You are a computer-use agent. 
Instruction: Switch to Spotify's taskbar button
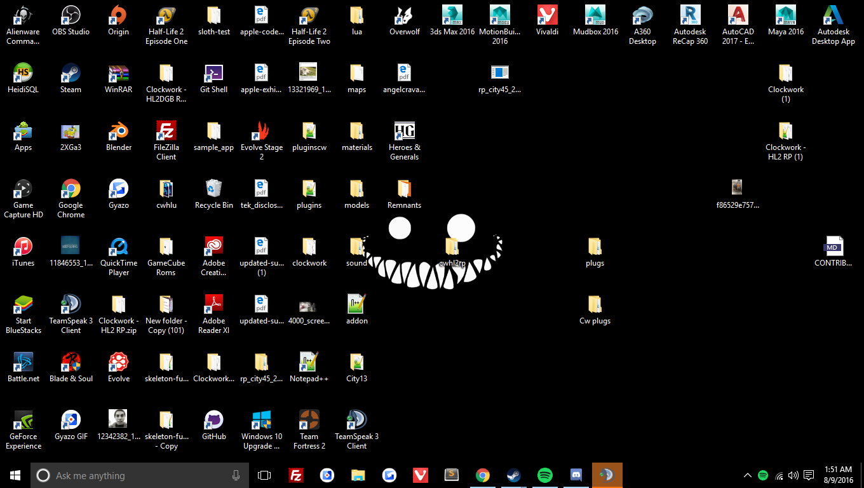[545, 475]
